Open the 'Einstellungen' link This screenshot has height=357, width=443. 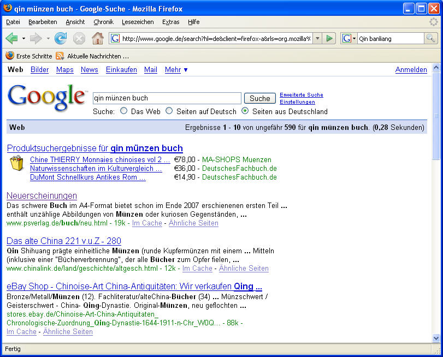297,102
